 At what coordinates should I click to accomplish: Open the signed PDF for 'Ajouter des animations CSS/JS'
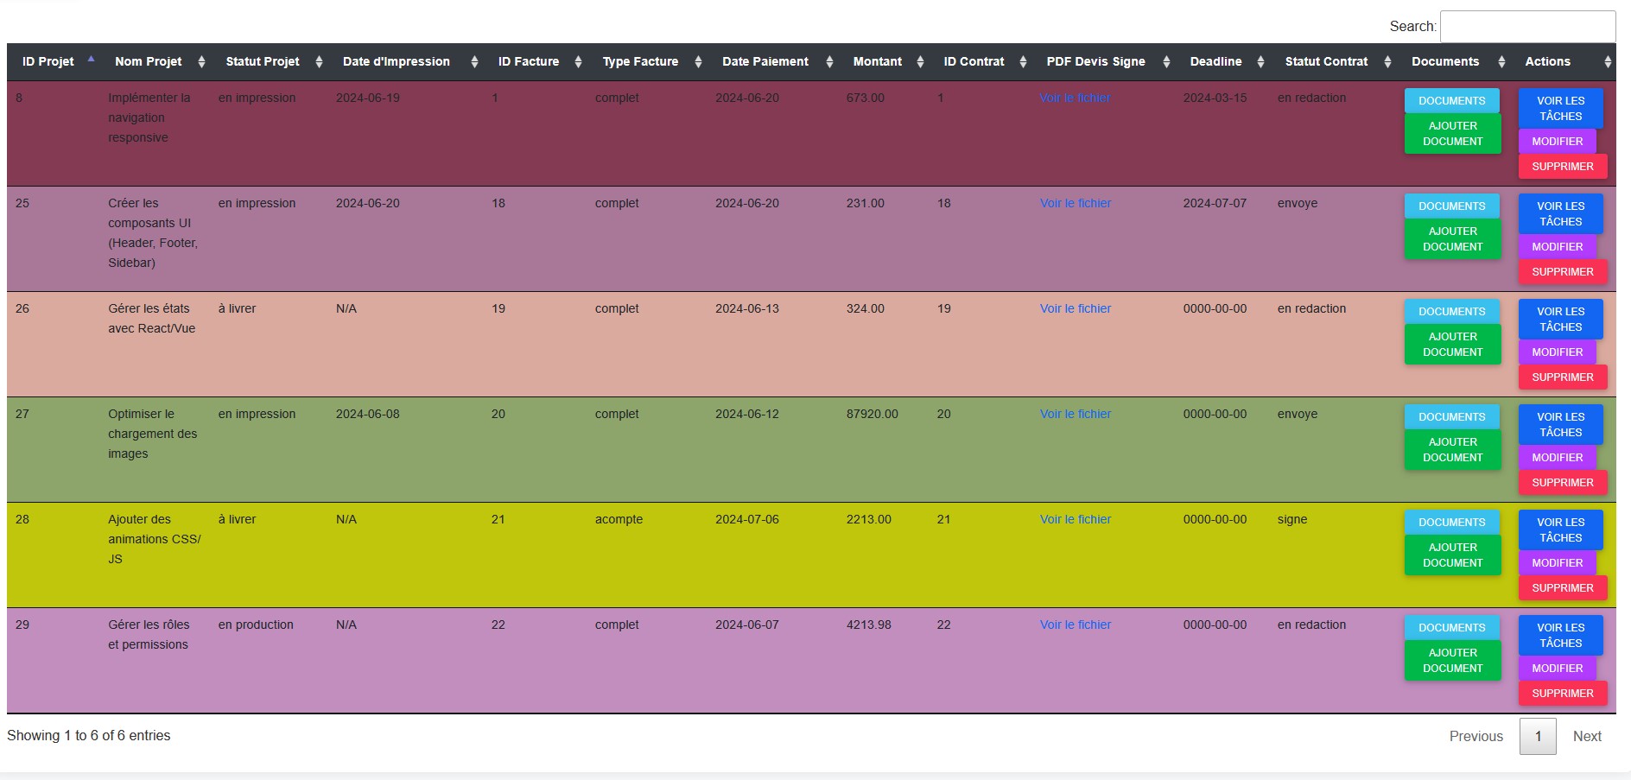point(1075,519)
